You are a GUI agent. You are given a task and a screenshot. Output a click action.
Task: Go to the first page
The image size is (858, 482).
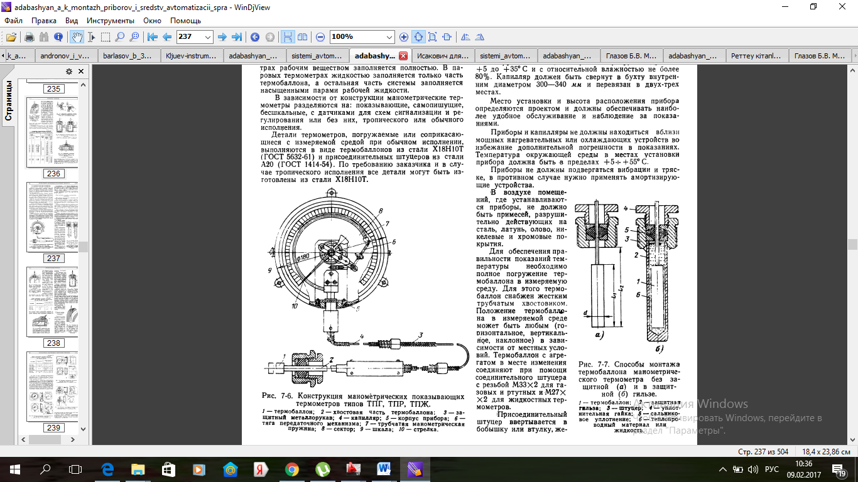[x=153, y=36]
